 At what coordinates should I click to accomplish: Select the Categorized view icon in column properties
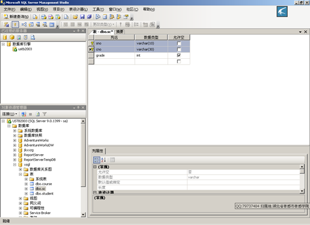(97, 160)
